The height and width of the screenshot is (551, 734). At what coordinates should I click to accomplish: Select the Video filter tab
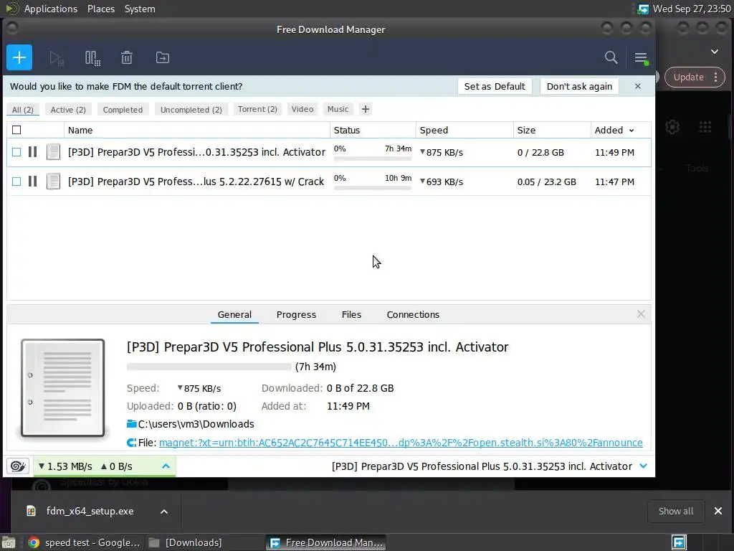[302, 109]
